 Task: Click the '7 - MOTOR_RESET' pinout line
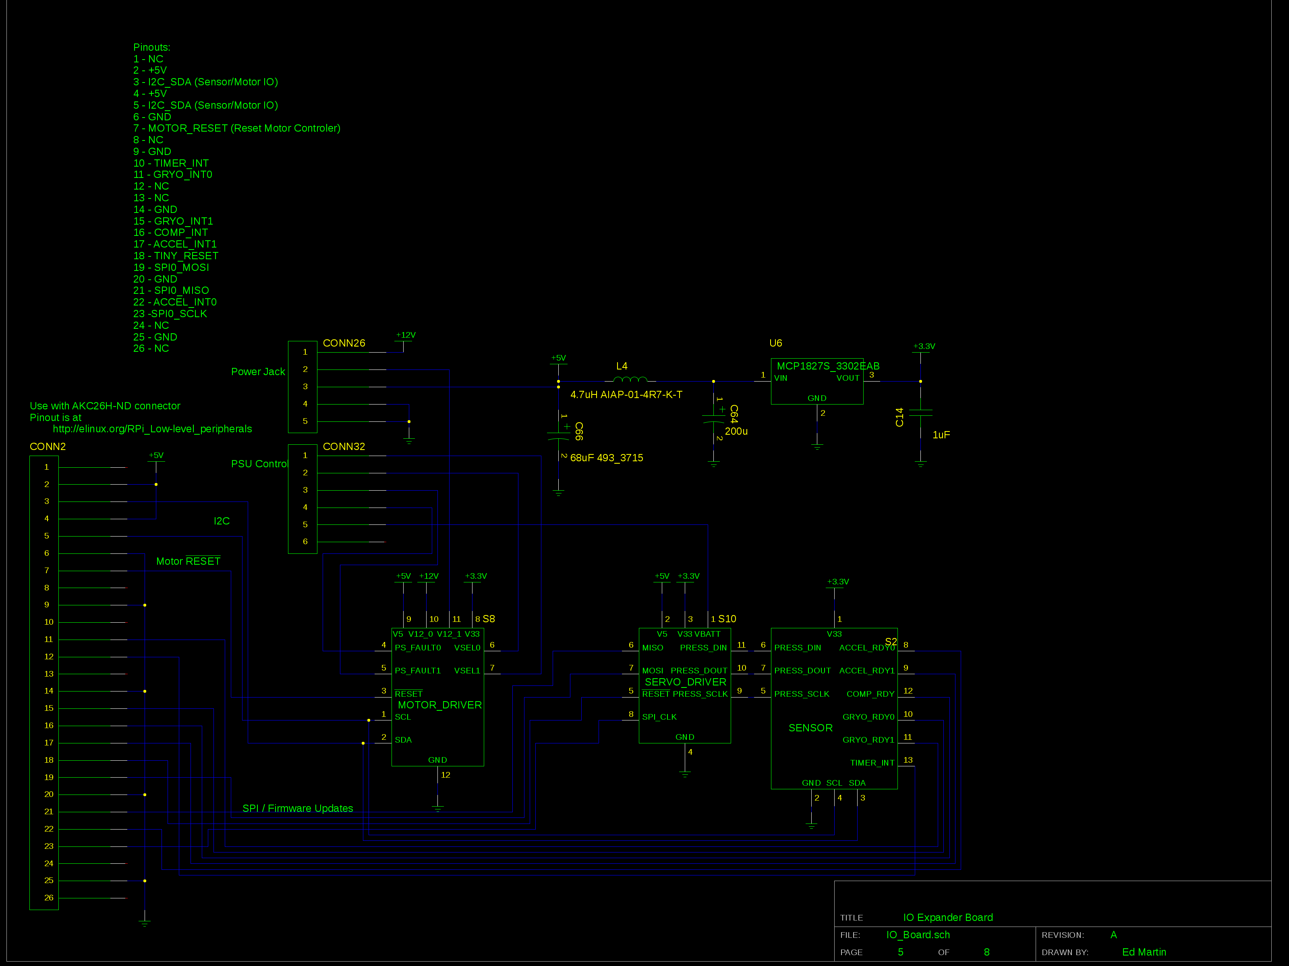tap(236, 128)
